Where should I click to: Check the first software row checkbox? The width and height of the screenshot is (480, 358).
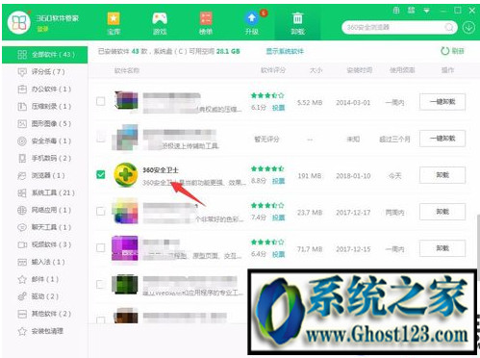(x=101, y=101)
